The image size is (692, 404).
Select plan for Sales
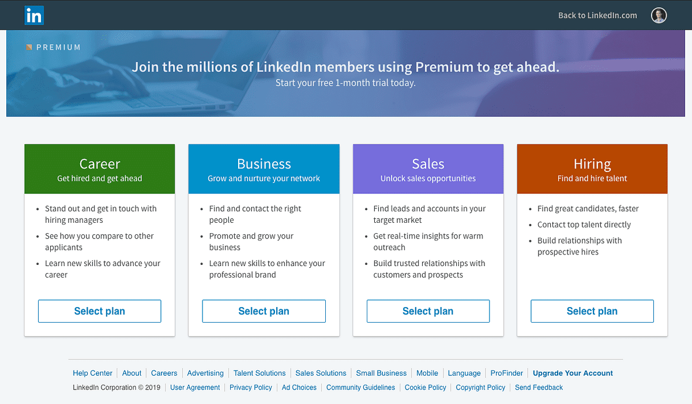(428, 311)
